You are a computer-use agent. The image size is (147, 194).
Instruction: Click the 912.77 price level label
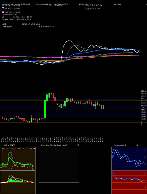coord(144,117)
